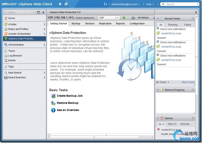
Task: Open vCenter in the navigator
Action: [24, 24]
